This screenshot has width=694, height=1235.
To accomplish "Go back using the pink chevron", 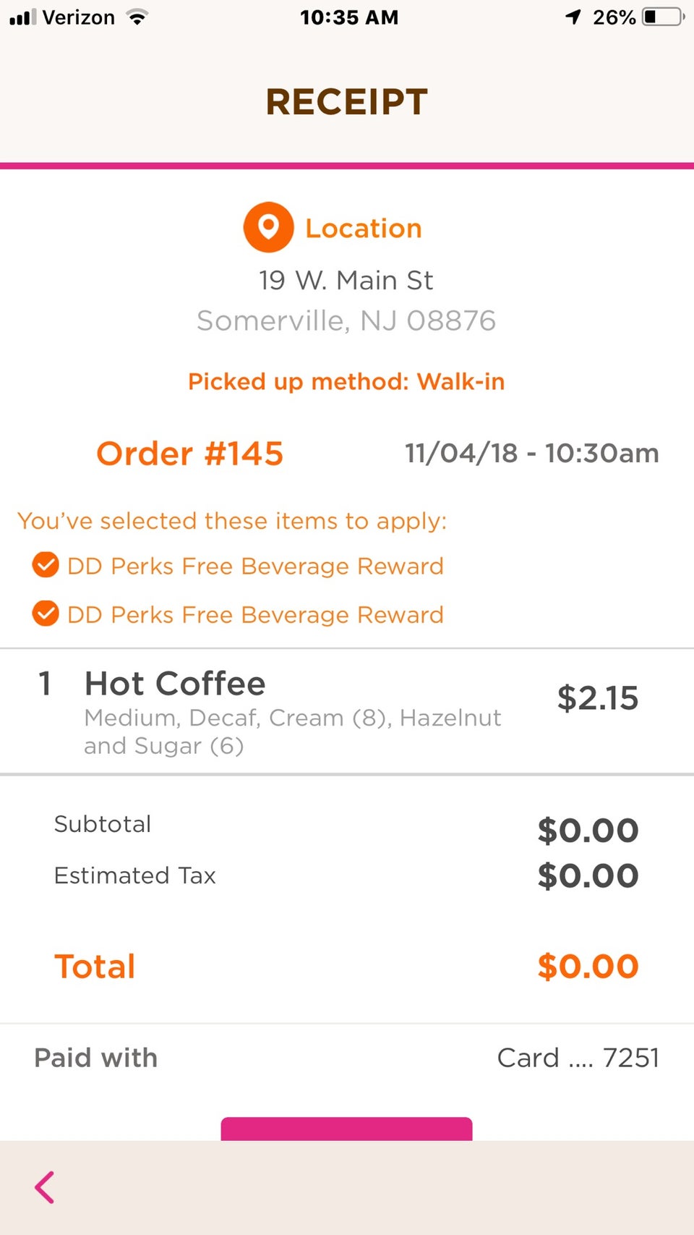I will click(45, 1187).
